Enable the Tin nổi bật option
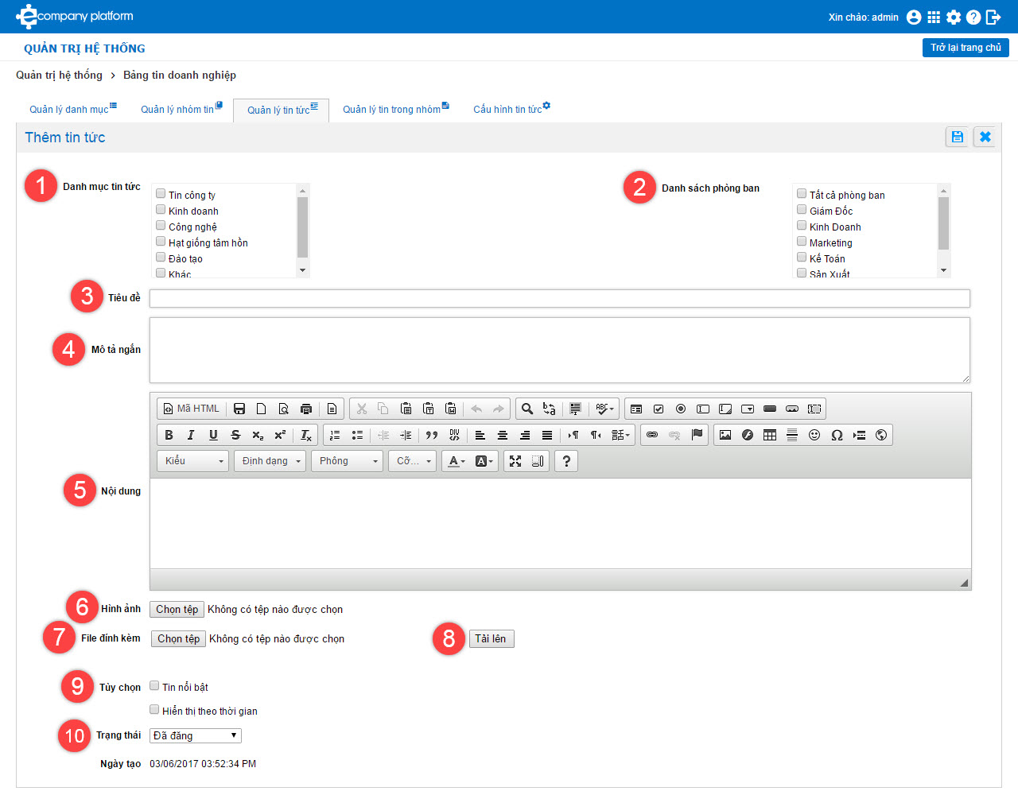 [x=154, y=685]
